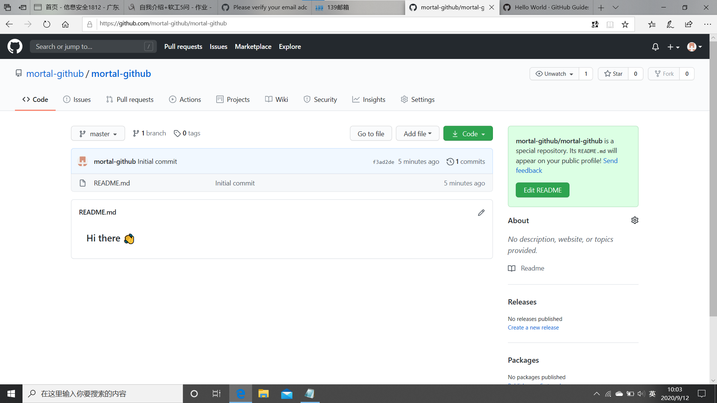This screenshot has height=403, width=717.
Task: Open the plus create-new menu
Action: point(673,47)
